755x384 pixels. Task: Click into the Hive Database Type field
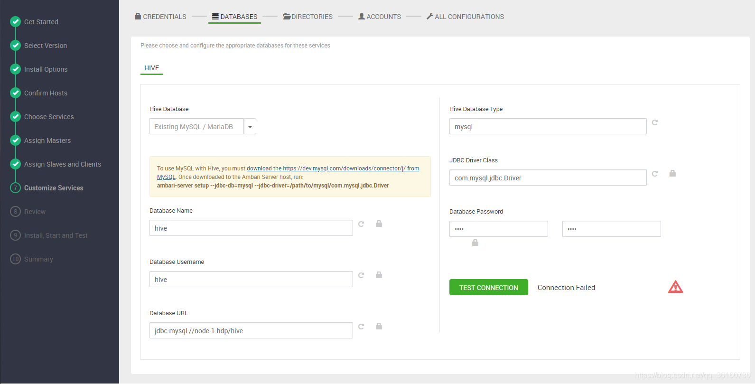click(548, 126)
